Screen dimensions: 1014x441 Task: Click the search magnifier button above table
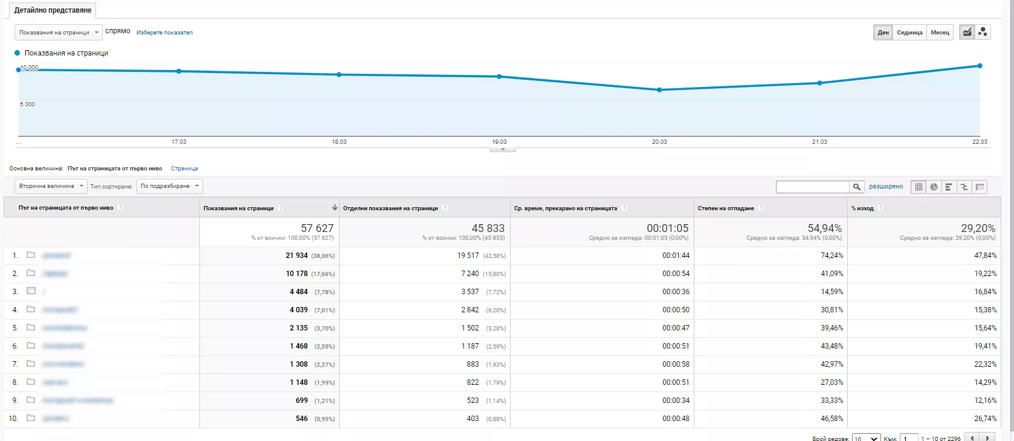(856, 187)
